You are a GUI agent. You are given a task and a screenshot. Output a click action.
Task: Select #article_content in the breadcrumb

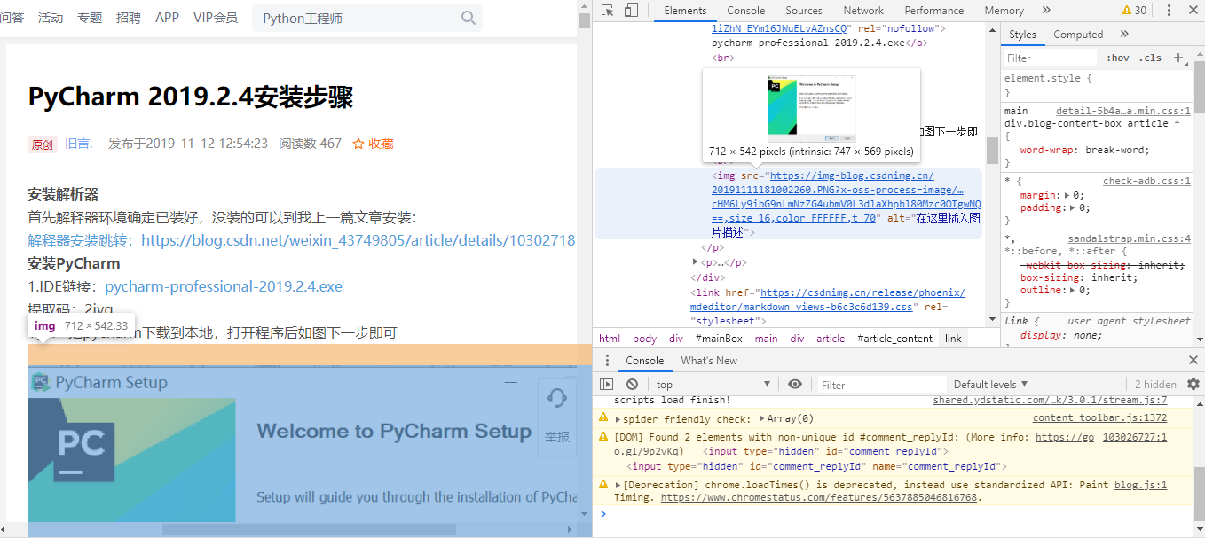pyautogui.click(x=894, y=339)
